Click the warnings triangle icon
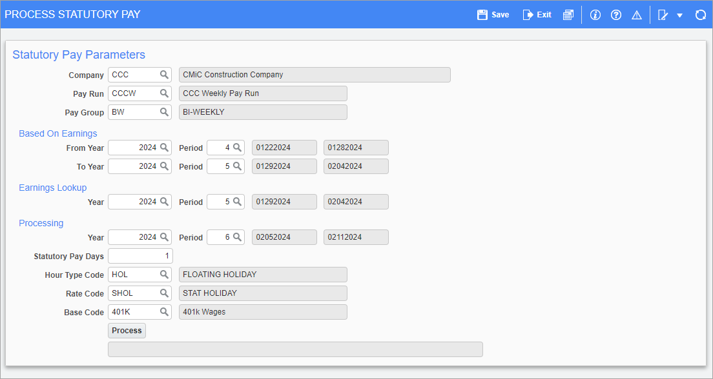 pos(637,14)
